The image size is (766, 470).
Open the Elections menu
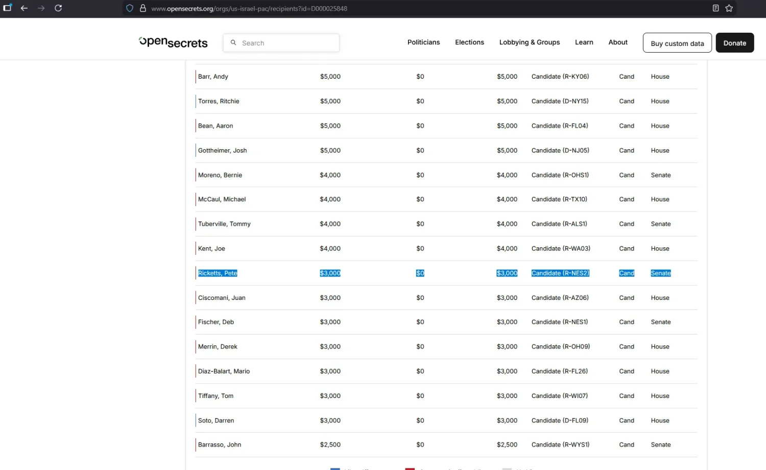469,42
